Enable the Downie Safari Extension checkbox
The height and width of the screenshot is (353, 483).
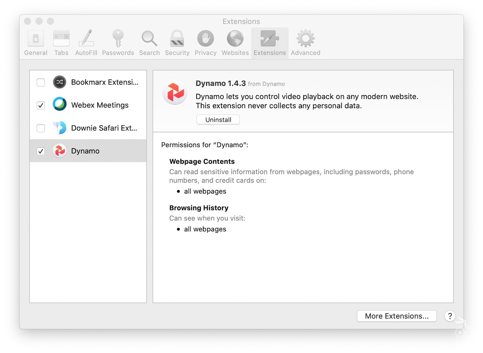pos(41,128)
